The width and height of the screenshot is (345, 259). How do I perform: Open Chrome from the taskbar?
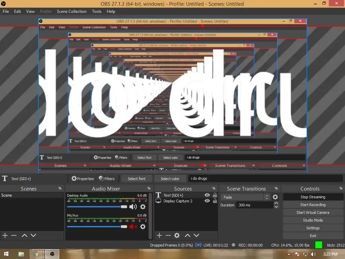36,254
